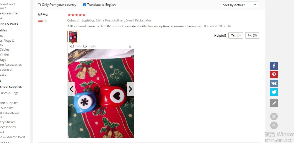Select the review photo thumbnail
Screen dimensions: 294x143
[73, 36]
